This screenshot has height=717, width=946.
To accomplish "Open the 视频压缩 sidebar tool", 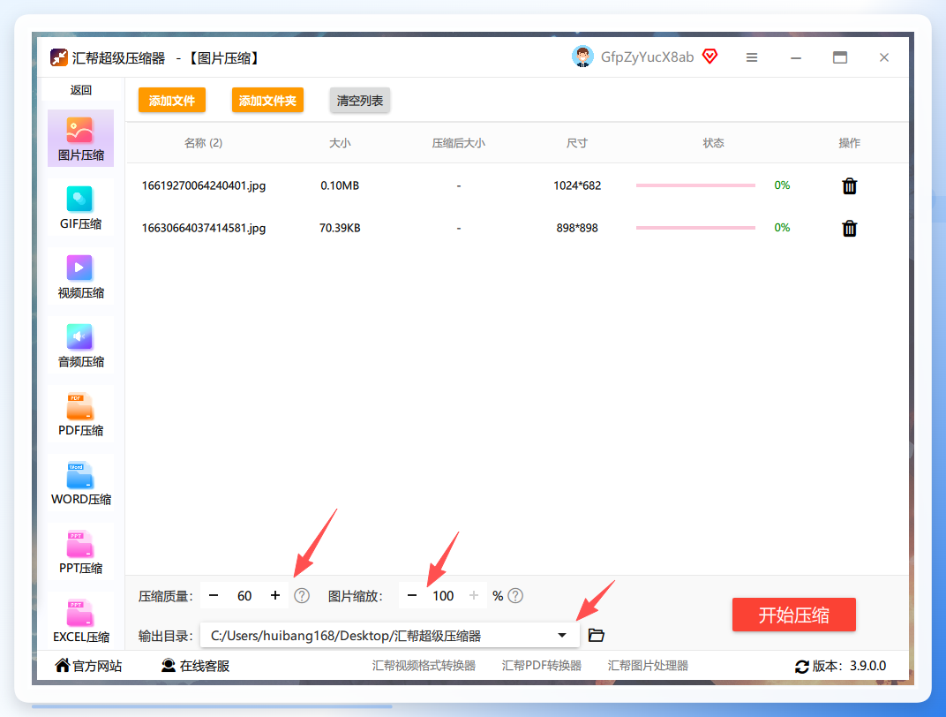I will pyautogui.click(x=80, y=275).
